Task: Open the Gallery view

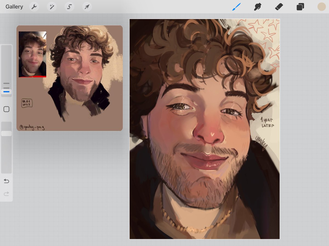Action: (14, 7)
